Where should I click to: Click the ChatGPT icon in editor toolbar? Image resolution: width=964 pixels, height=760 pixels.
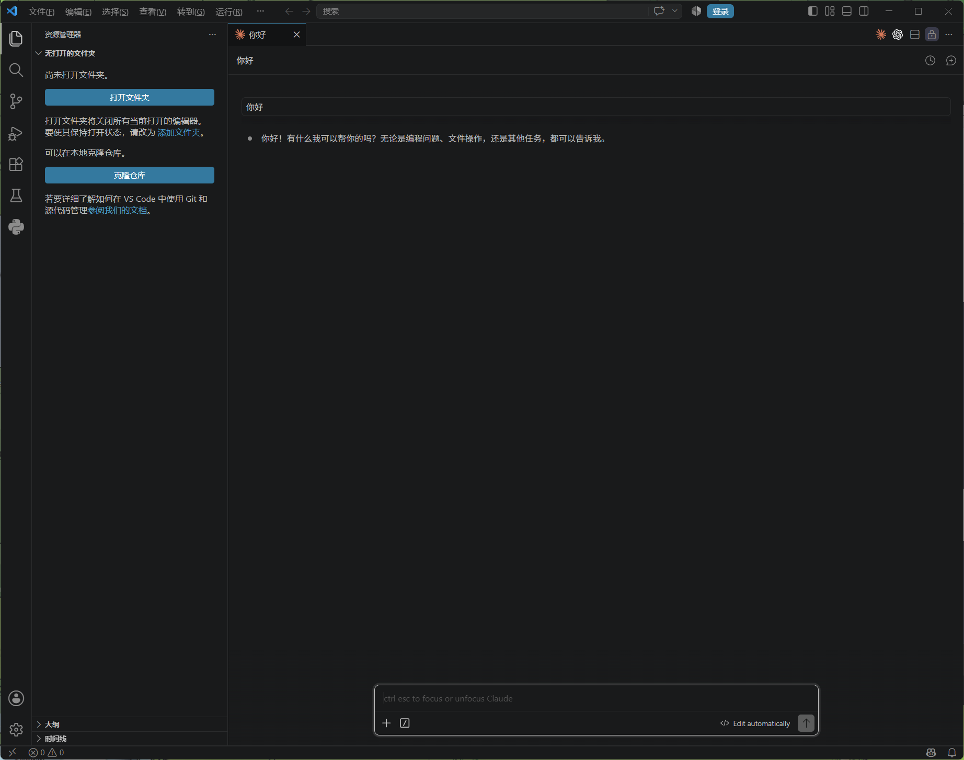point(898,34)
